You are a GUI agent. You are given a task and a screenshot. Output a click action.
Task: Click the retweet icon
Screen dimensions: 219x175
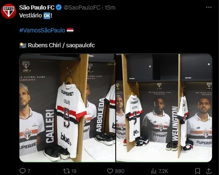[x=66, y=171]
